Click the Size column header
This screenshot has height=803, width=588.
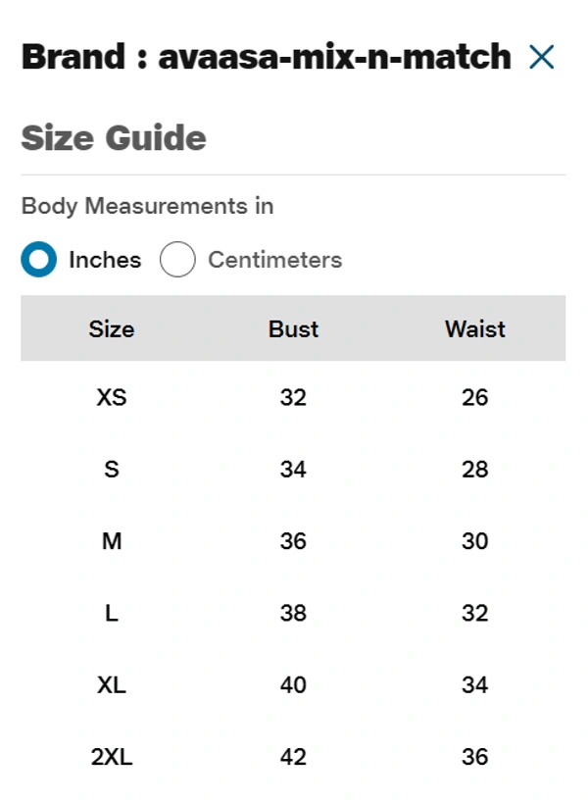tap(112, 328)
